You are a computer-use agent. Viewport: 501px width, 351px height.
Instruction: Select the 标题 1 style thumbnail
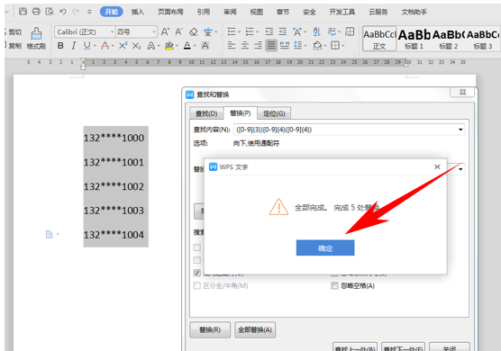414,39
